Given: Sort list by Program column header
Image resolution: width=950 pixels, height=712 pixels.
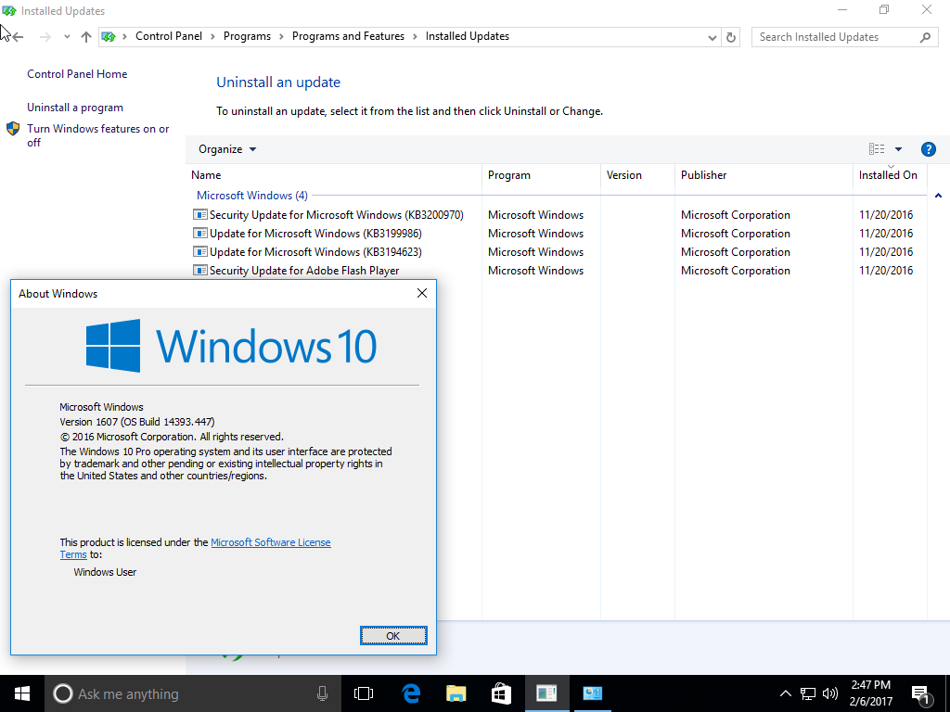Looking at the screenshot, I should tap(541, 175).
